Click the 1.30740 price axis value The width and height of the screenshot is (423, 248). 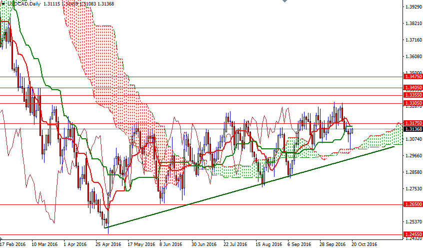413,139
